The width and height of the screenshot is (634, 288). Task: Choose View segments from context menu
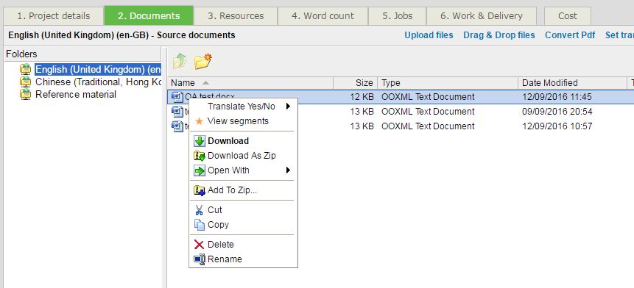tap(238, 121)
